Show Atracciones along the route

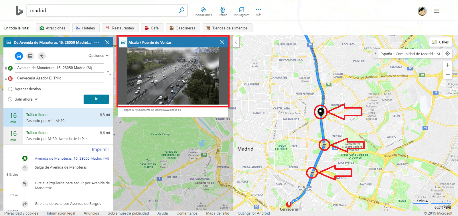(53, 28)
